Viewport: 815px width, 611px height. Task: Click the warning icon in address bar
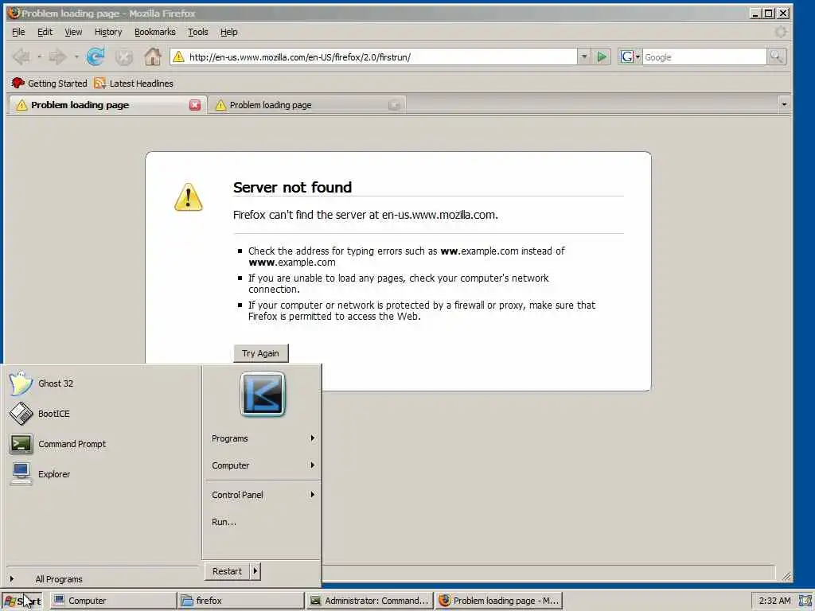(x=178, y=56)
